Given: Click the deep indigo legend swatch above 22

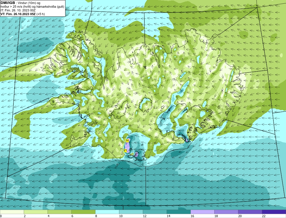Looking at the screenshot, I should pos(274,212).
